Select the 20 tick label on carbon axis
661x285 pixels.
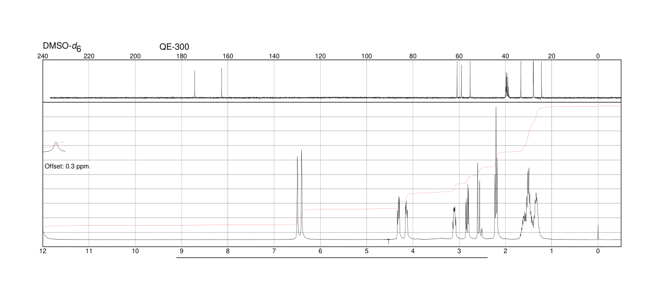(x=551, y=56)
